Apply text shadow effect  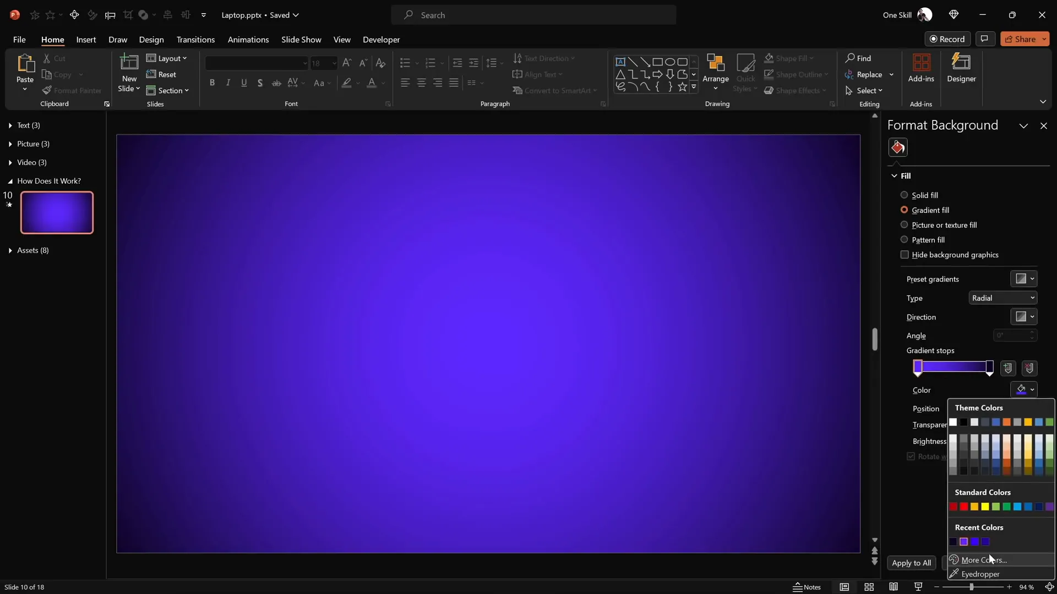(260, 82)
